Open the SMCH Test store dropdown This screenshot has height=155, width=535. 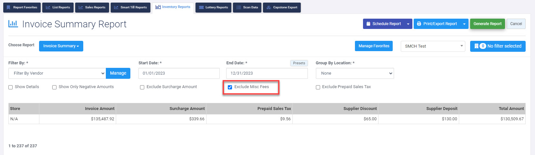coord(433,46)
